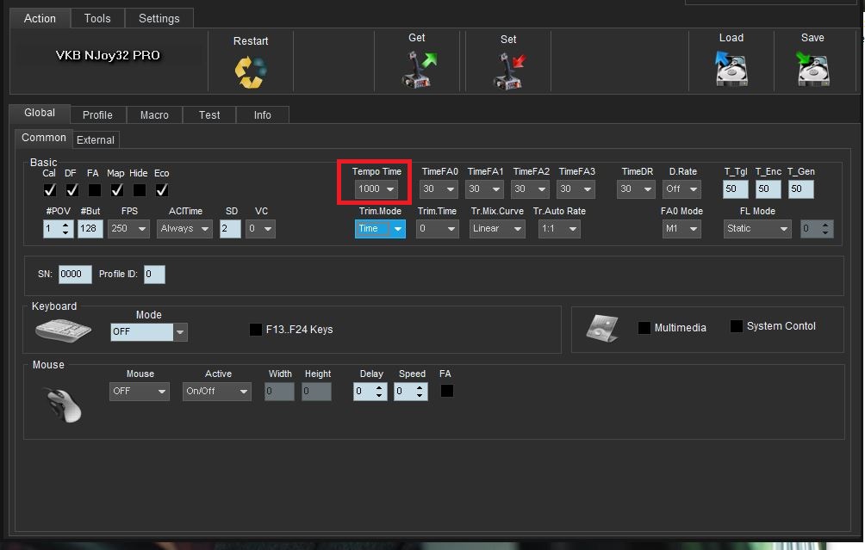Toggle the Cal checkbox
This screenshot has width=865, height=550.
[x=50, y=189]
